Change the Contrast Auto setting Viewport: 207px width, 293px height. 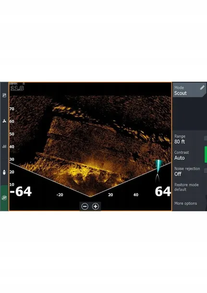(188, 155)
